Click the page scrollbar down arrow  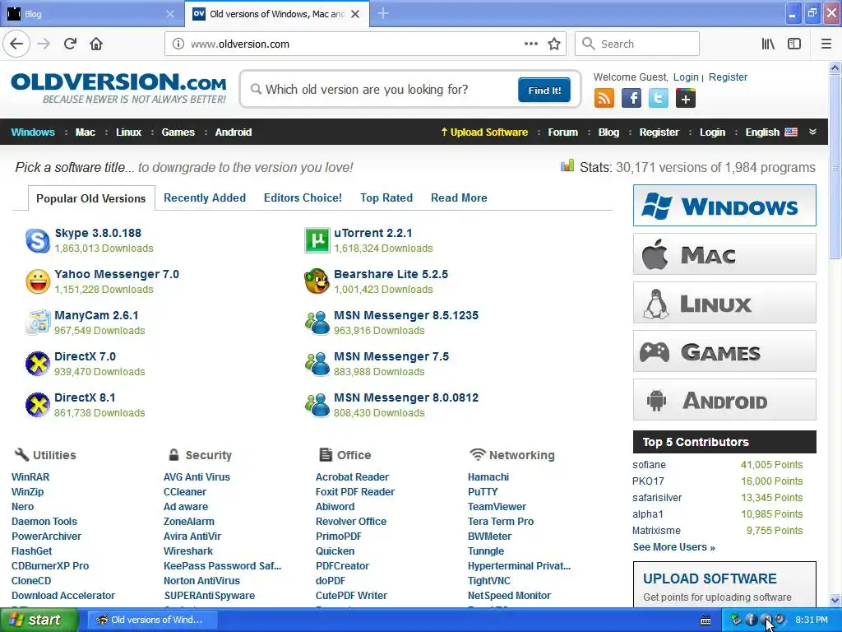835,600
